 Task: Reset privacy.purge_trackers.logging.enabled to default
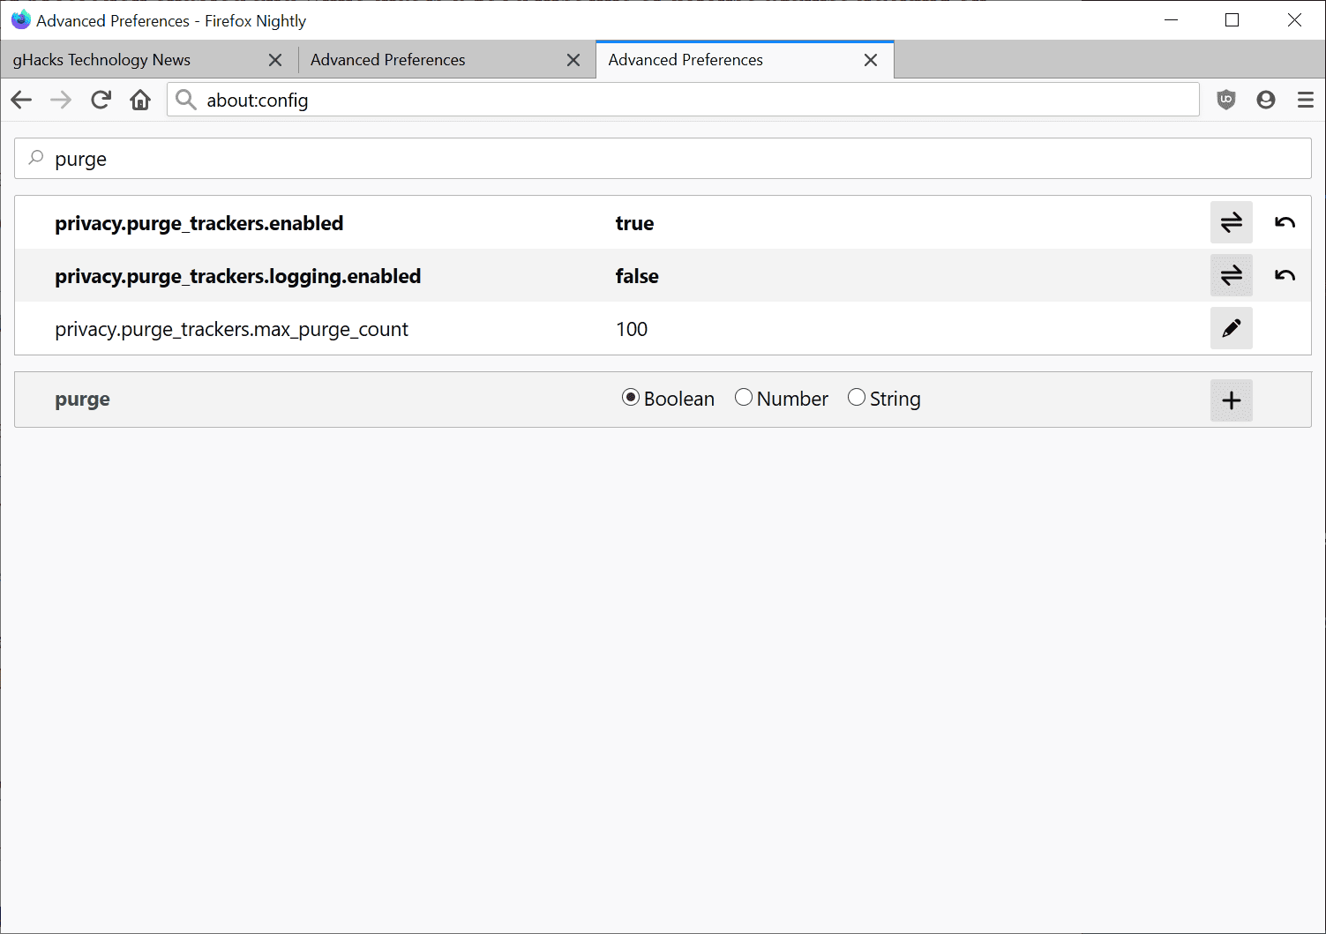tap(1285, 275)
